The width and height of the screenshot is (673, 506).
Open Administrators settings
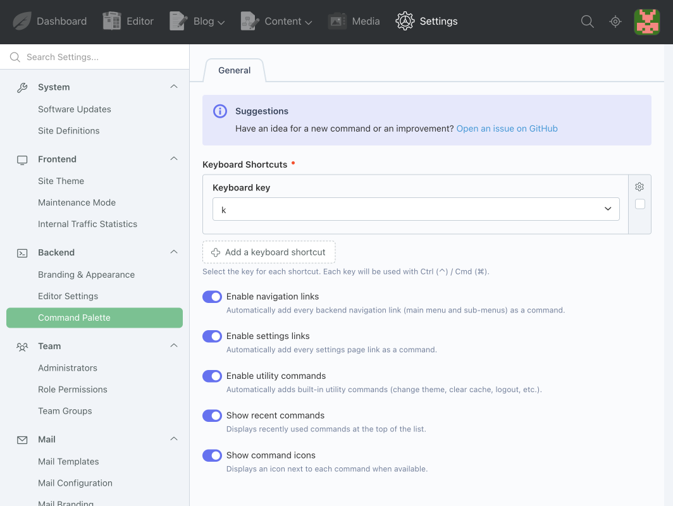(68, 368)
